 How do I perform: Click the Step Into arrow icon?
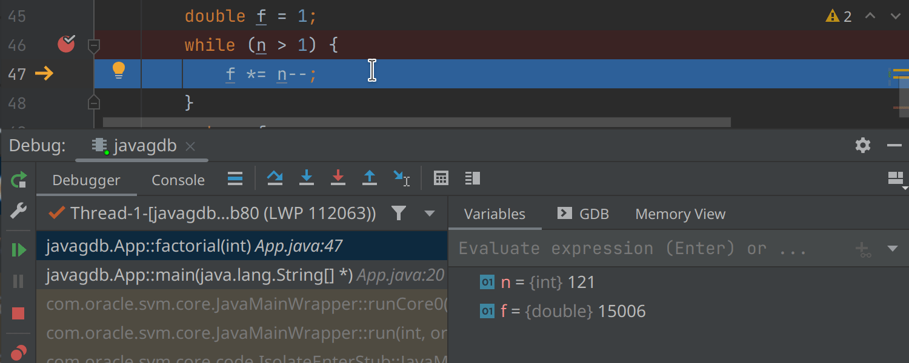click(307, 178)
